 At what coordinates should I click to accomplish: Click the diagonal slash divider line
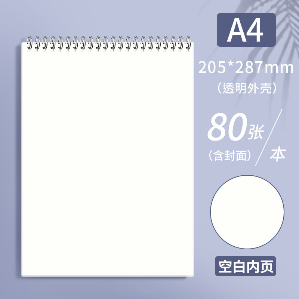269,137
